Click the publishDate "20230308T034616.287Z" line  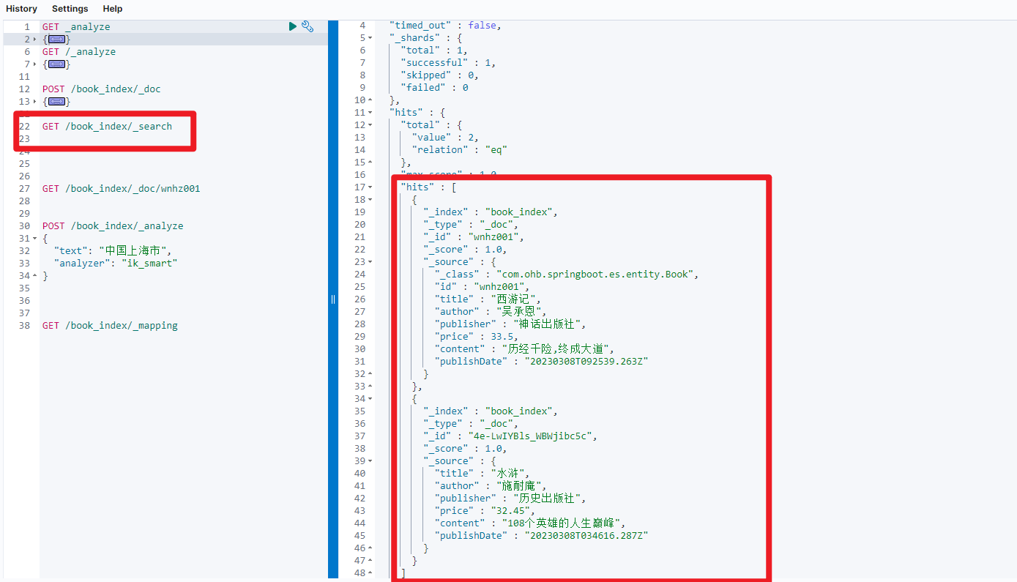click(542, 535)
